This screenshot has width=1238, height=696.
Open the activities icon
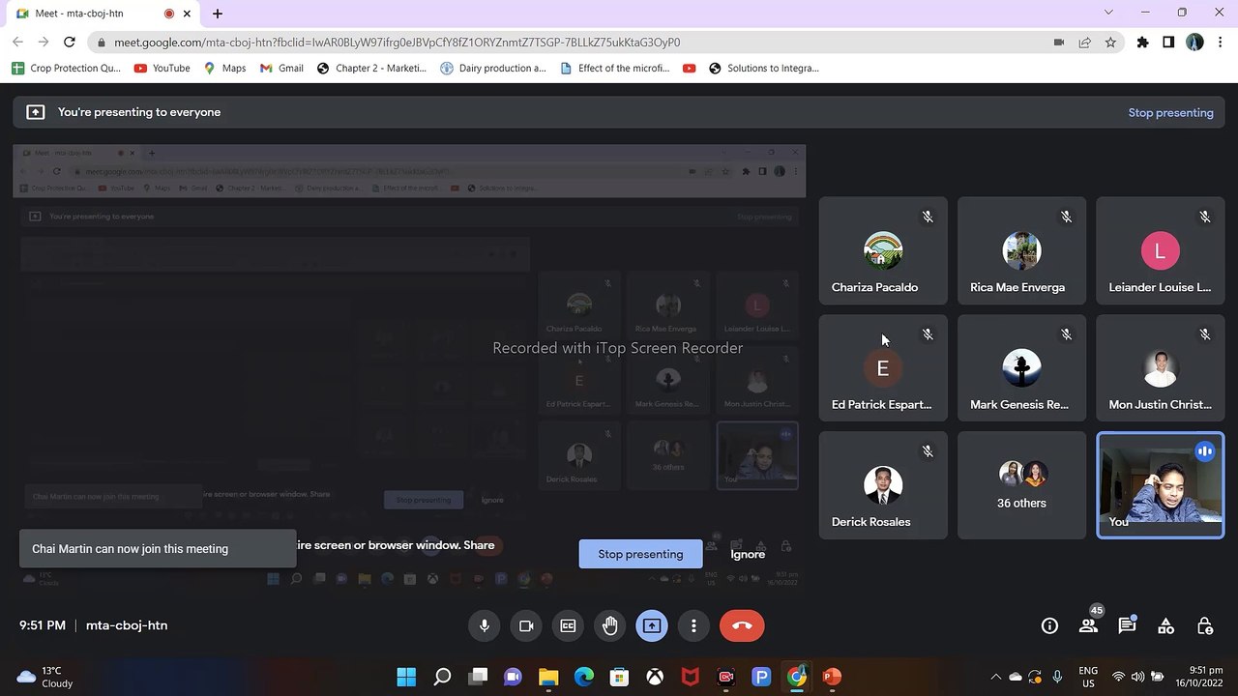tap(1165, 625)
